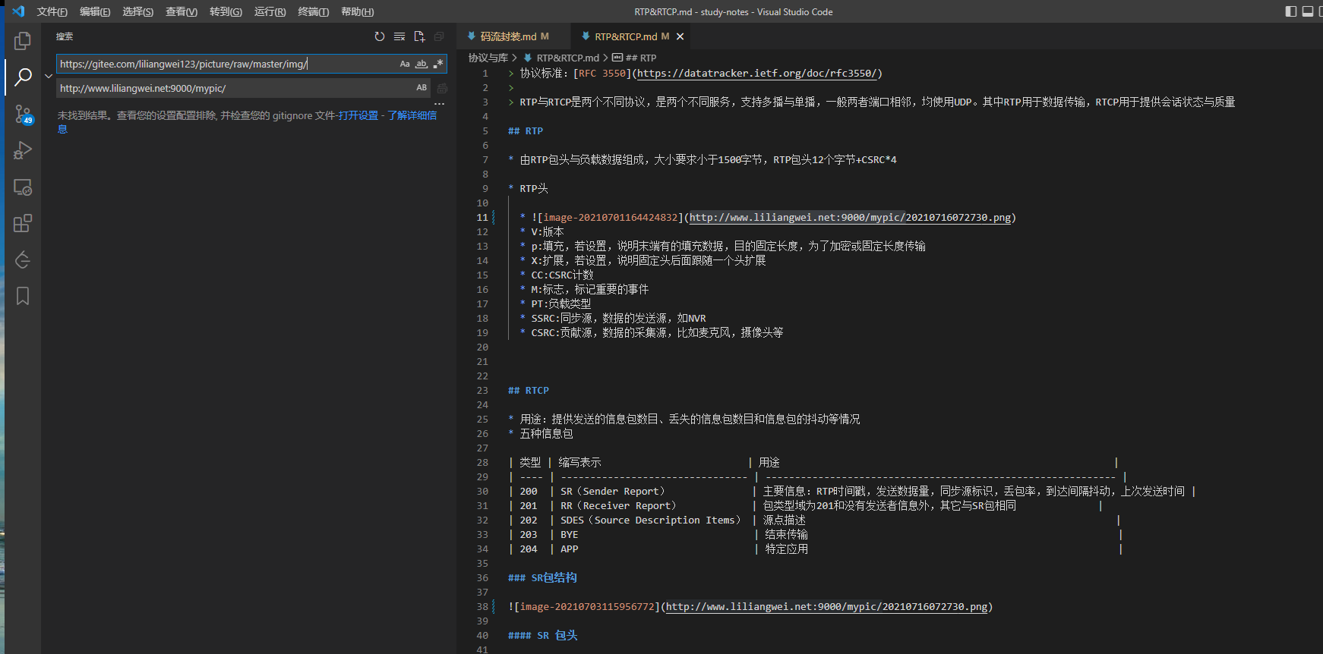This screenshot has height=654, width=1323.
Task: Open the image URL on line 38
Action: [826, 607]
